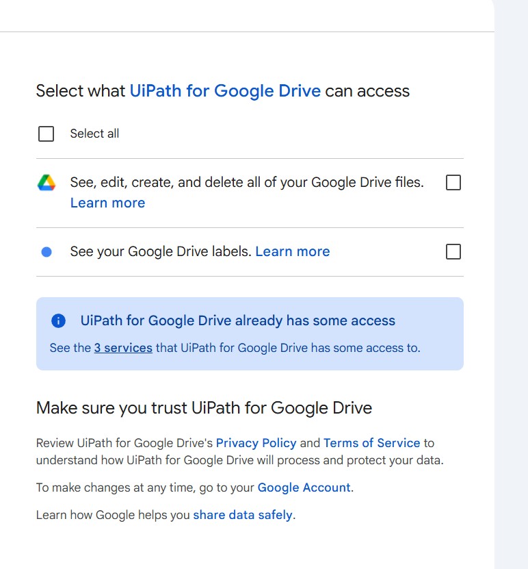Click the info icon in blue banner
Viewport: 528px width, 569px height.
click(59, 320)
